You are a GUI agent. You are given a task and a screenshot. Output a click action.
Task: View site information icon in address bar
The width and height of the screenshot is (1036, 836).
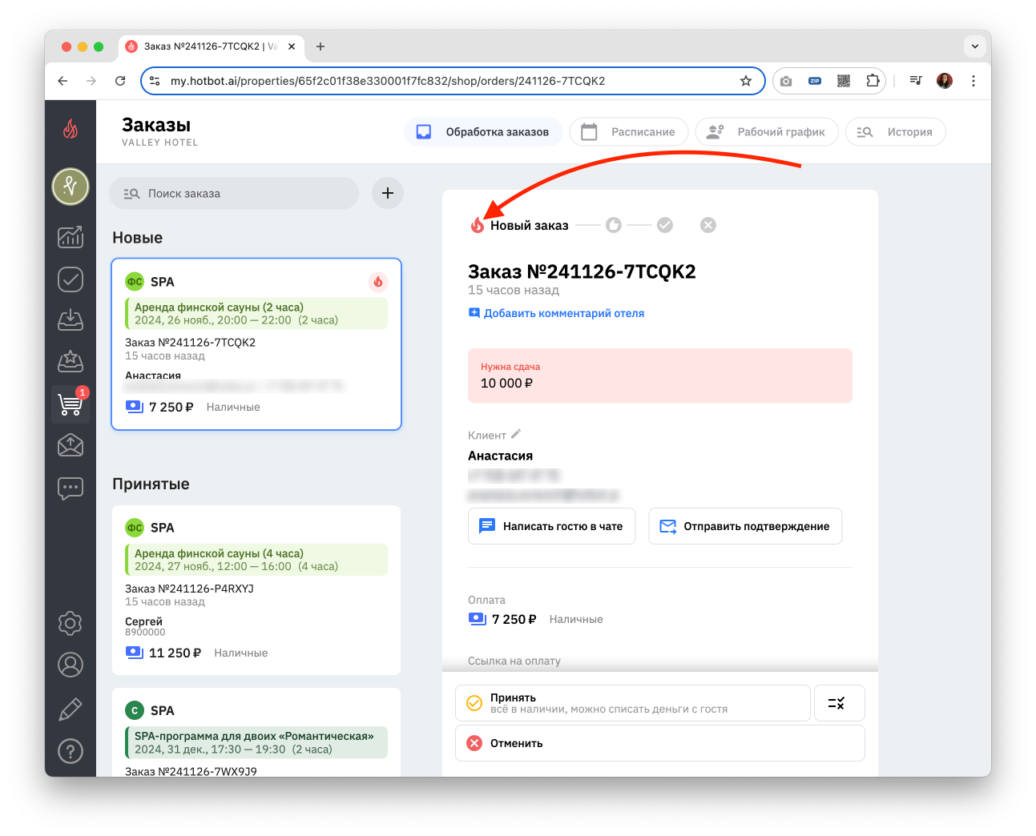(x=155, y=81)
